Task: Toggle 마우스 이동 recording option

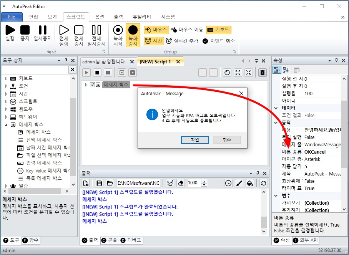Action: point(187,30)
